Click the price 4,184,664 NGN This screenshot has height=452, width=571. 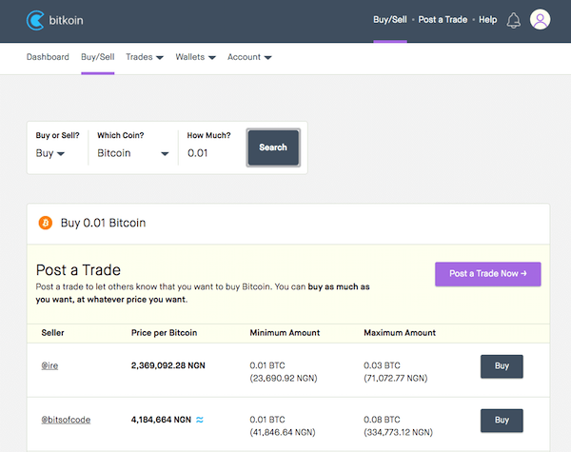coord(161,420)
